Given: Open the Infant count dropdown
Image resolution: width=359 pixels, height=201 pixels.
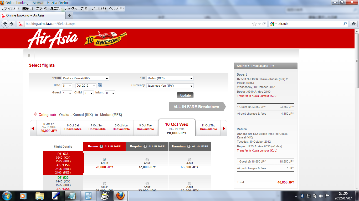Looking at the screenshot, I should click(110, 93).
